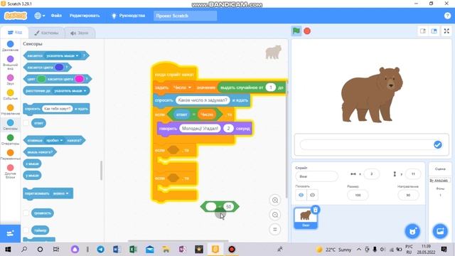The image size is (455, 256).
Task: Hide the sprite with the crossed-eye button
Action: click(312, 195)
